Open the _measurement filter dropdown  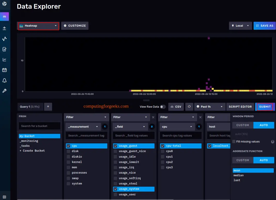(83, 127)
